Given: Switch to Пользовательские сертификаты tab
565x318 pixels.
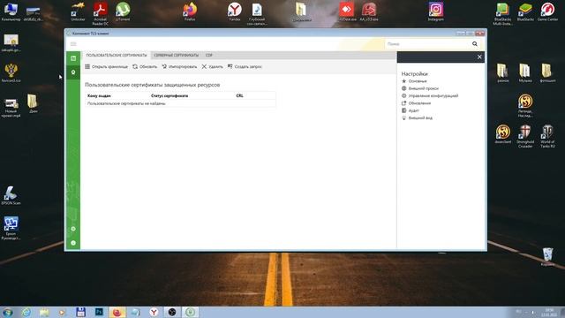Looking at the screenshot, I should [x=117, y=55].
